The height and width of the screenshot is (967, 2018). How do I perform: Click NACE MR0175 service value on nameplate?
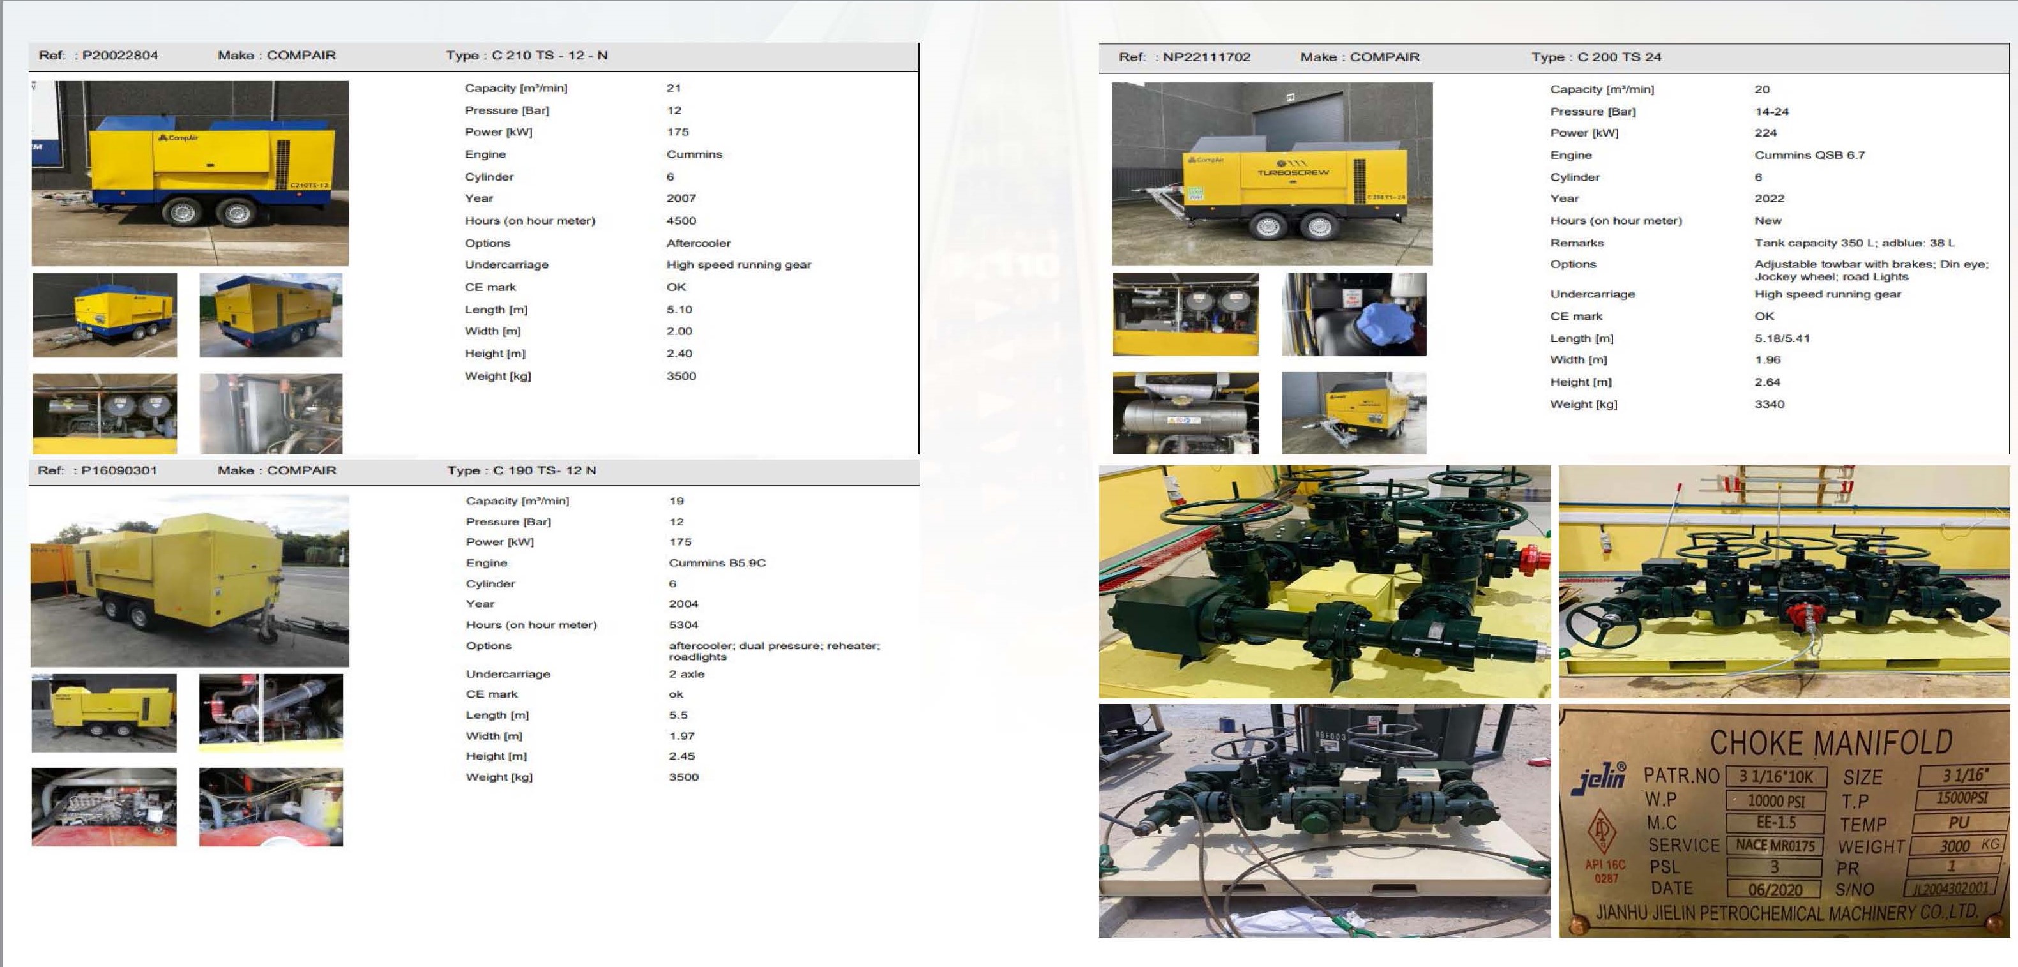pos(1774,845)
